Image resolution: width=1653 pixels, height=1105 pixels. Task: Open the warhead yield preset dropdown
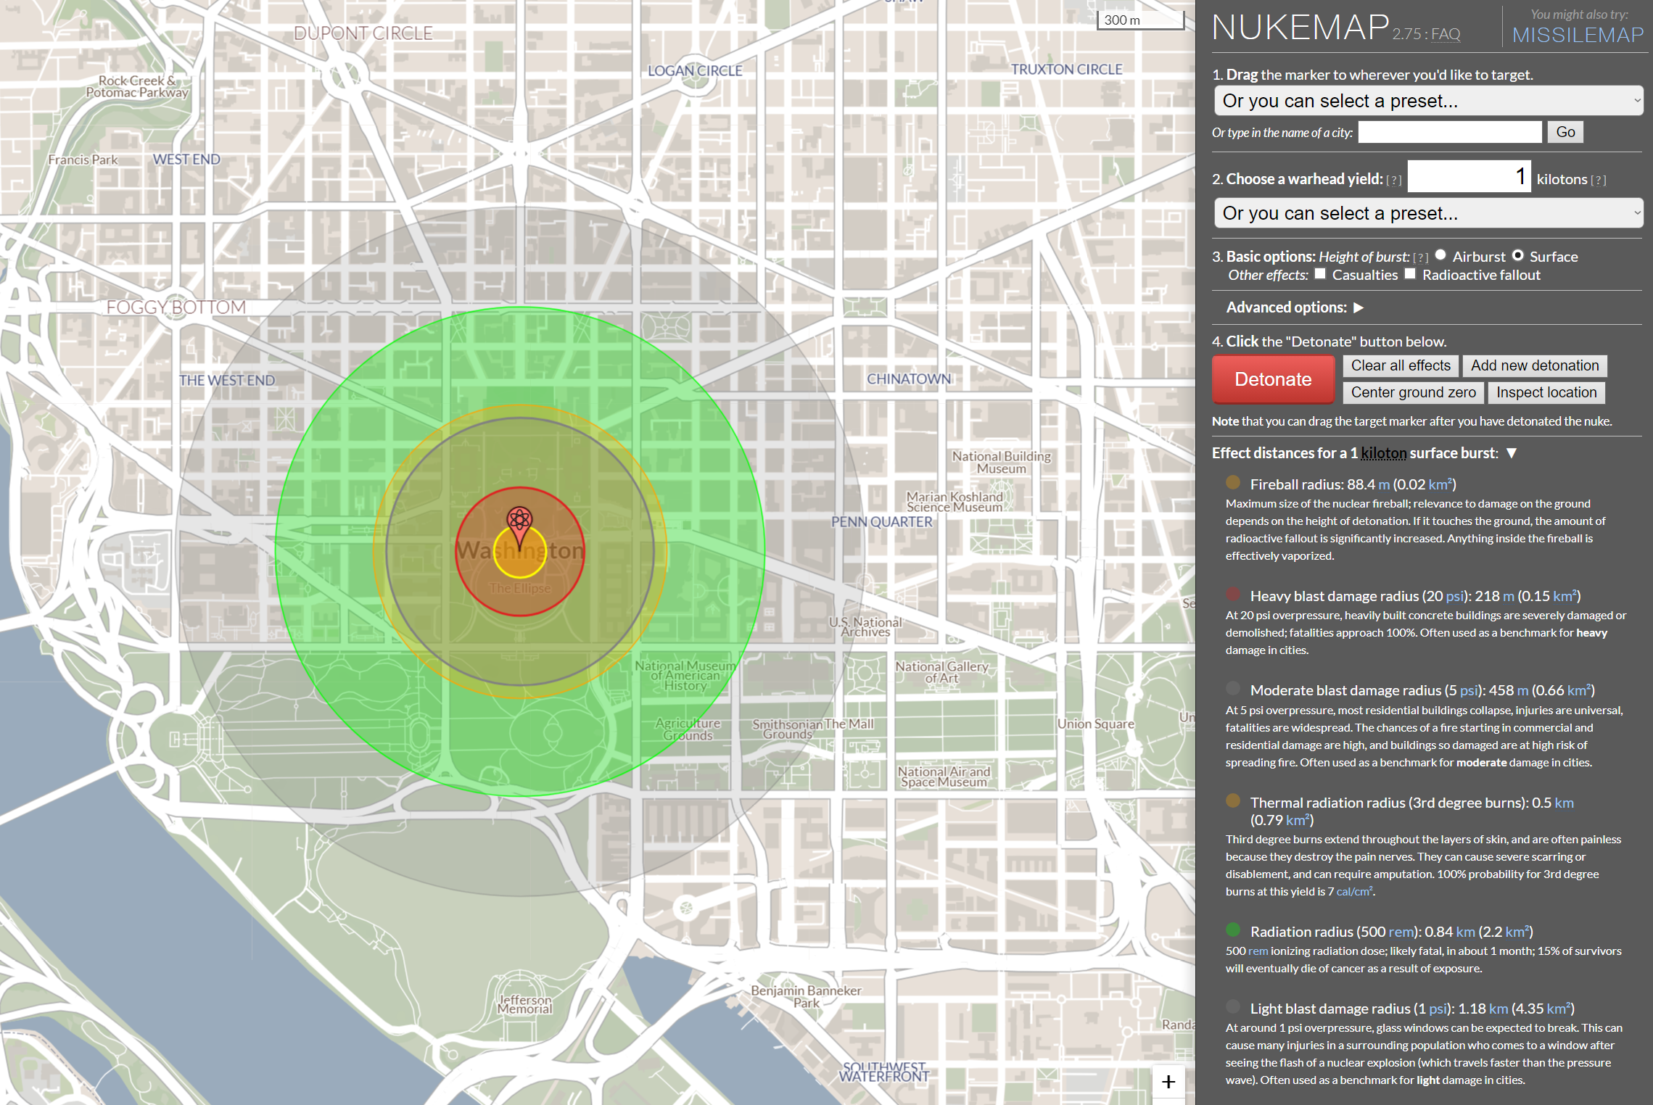click(x=1428, y=213)
